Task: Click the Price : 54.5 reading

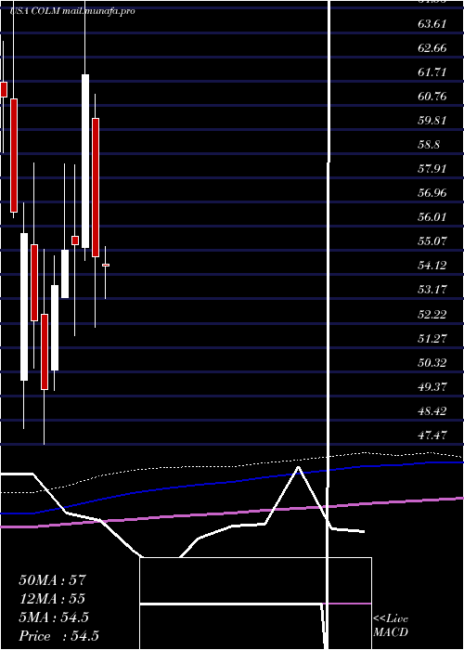Action: pos(58,636)
